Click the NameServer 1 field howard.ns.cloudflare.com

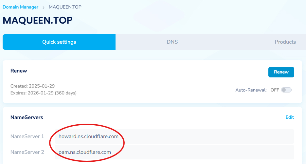(174, 136)
